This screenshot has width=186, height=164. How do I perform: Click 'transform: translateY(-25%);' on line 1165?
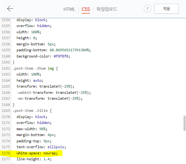[45, 86]
